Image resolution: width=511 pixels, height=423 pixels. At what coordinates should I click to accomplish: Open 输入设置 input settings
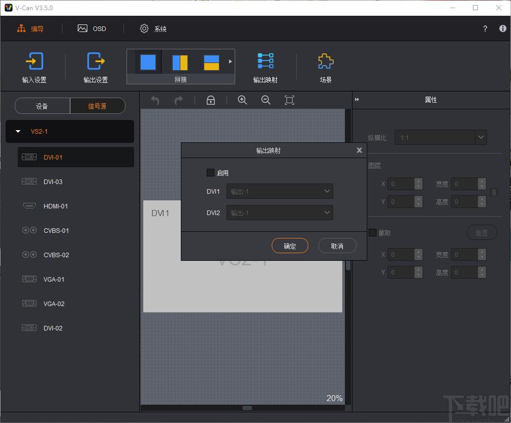click(34, 67)
